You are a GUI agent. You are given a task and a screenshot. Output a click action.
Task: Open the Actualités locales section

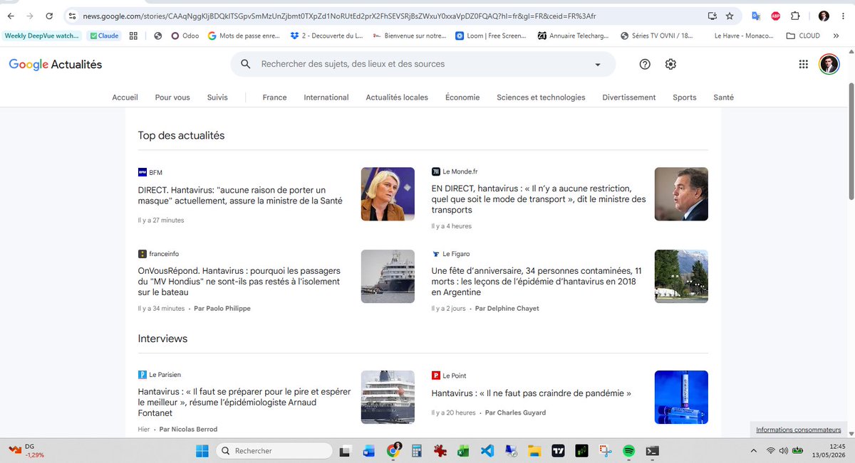(x=397, y=97)
